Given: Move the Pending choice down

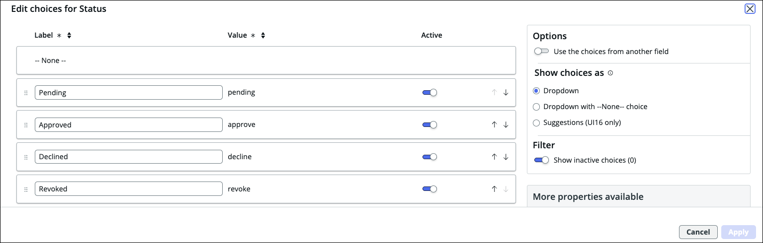Looking at the screenshot, I should click(x=506, y=93).
